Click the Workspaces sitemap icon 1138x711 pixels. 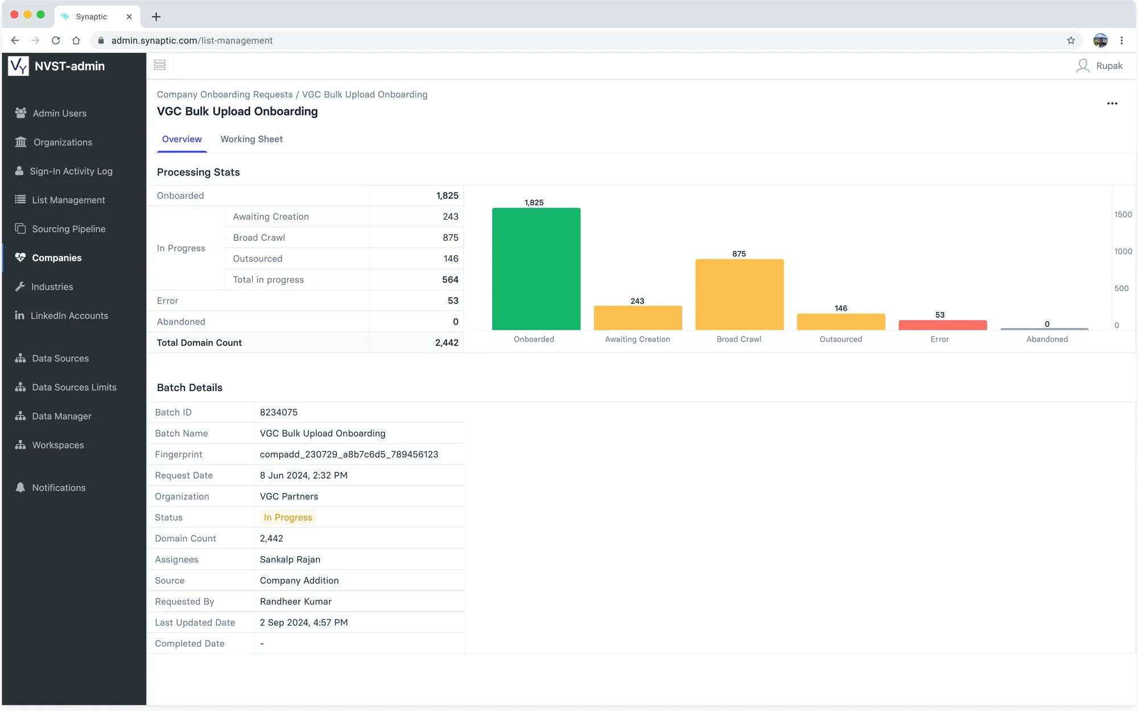tap(20, 445)
